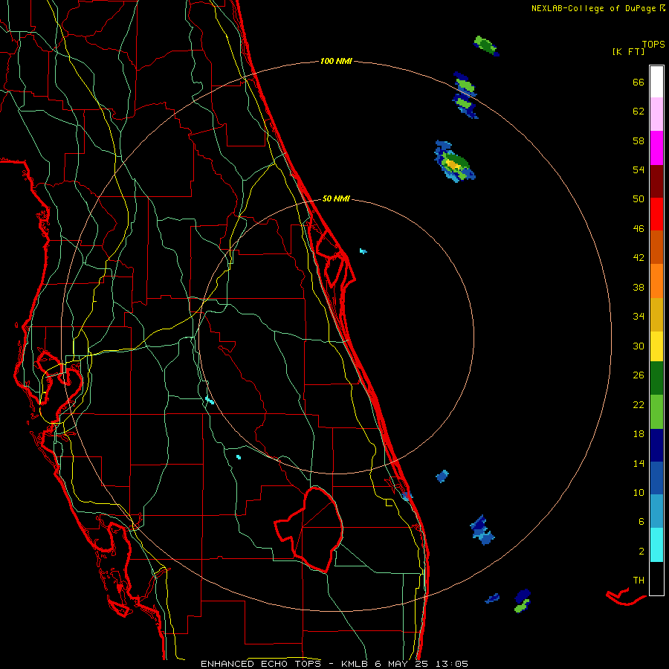This screenshot has width=669, height=669.
Task: Click the NEXLAB-College of DuPage credit text
Action: pyautogui.click(x=598, y=8)
